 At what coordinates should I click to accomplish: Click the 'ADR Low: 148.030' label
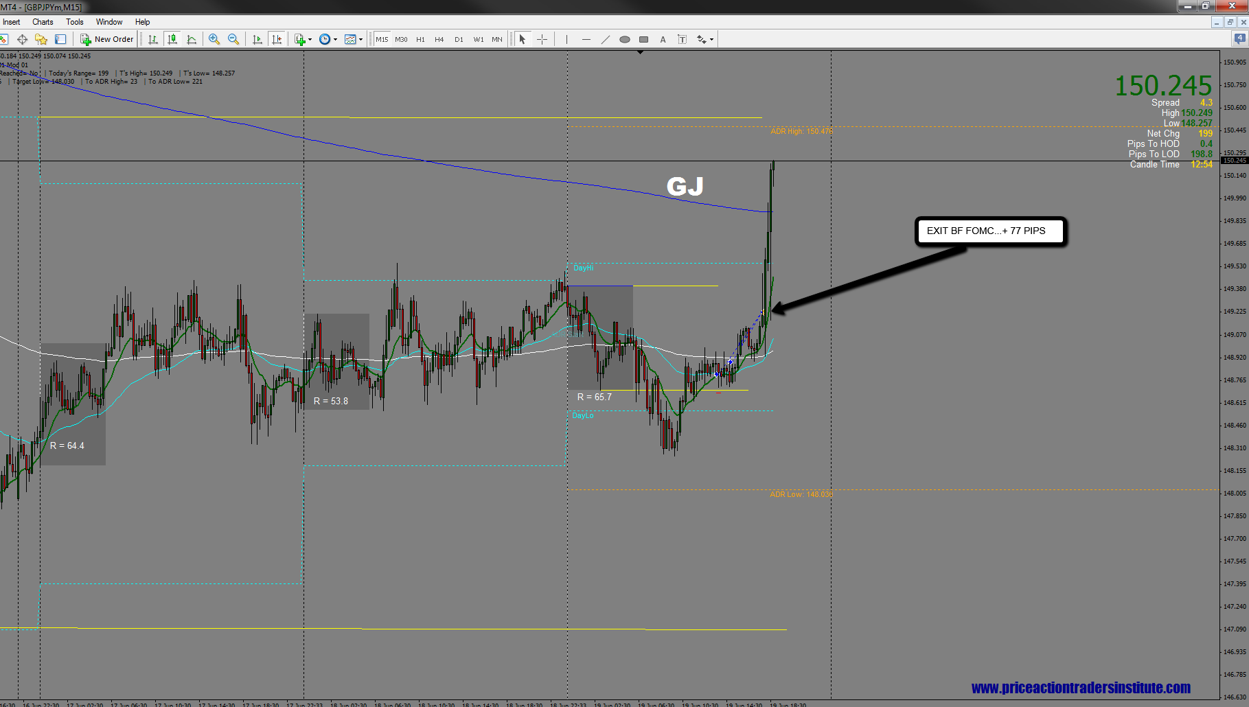coord(801,494)
